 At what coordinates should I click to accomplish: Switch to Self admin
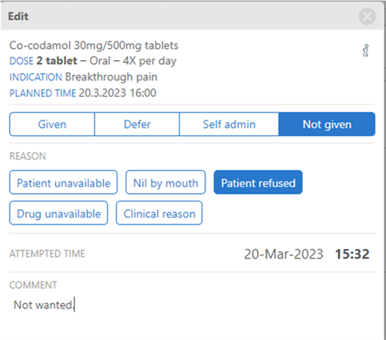point(229,124)
